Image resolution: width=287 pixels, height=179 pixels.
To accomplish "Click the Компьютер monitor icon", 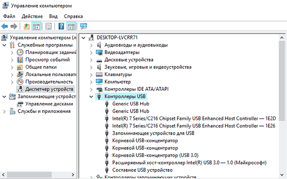I will click(x=99, y=82).
